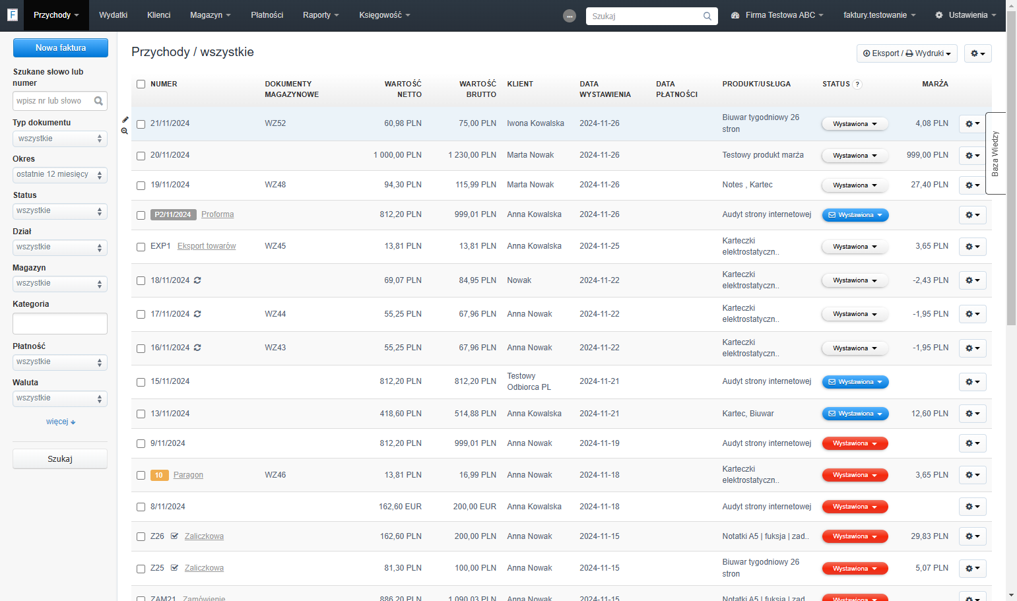Open the Eksport towarów link
Screen dimensions: 1017x601
[207, 246]
